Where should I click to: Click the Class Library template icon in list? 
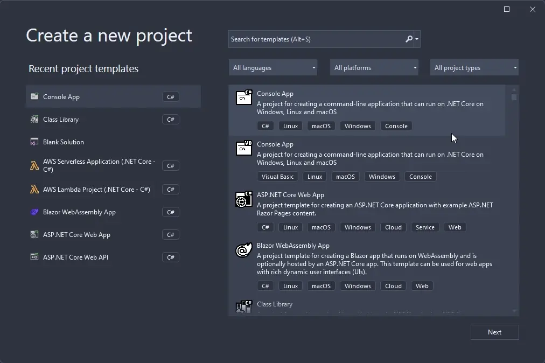click(244, 306)
